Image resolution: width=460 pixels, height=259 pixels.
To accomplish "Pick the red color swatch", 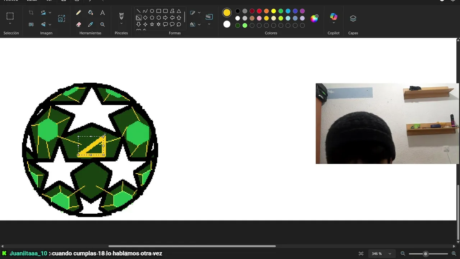I will click(x=259, y=11).
